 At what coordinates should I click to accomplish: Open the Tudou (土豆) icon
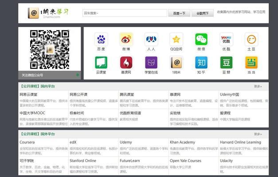click(x=251, y=39)
